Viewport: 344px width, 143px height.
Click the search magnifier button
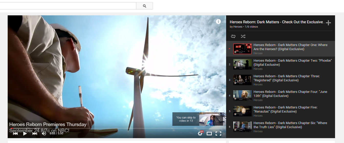pos(145,6)
